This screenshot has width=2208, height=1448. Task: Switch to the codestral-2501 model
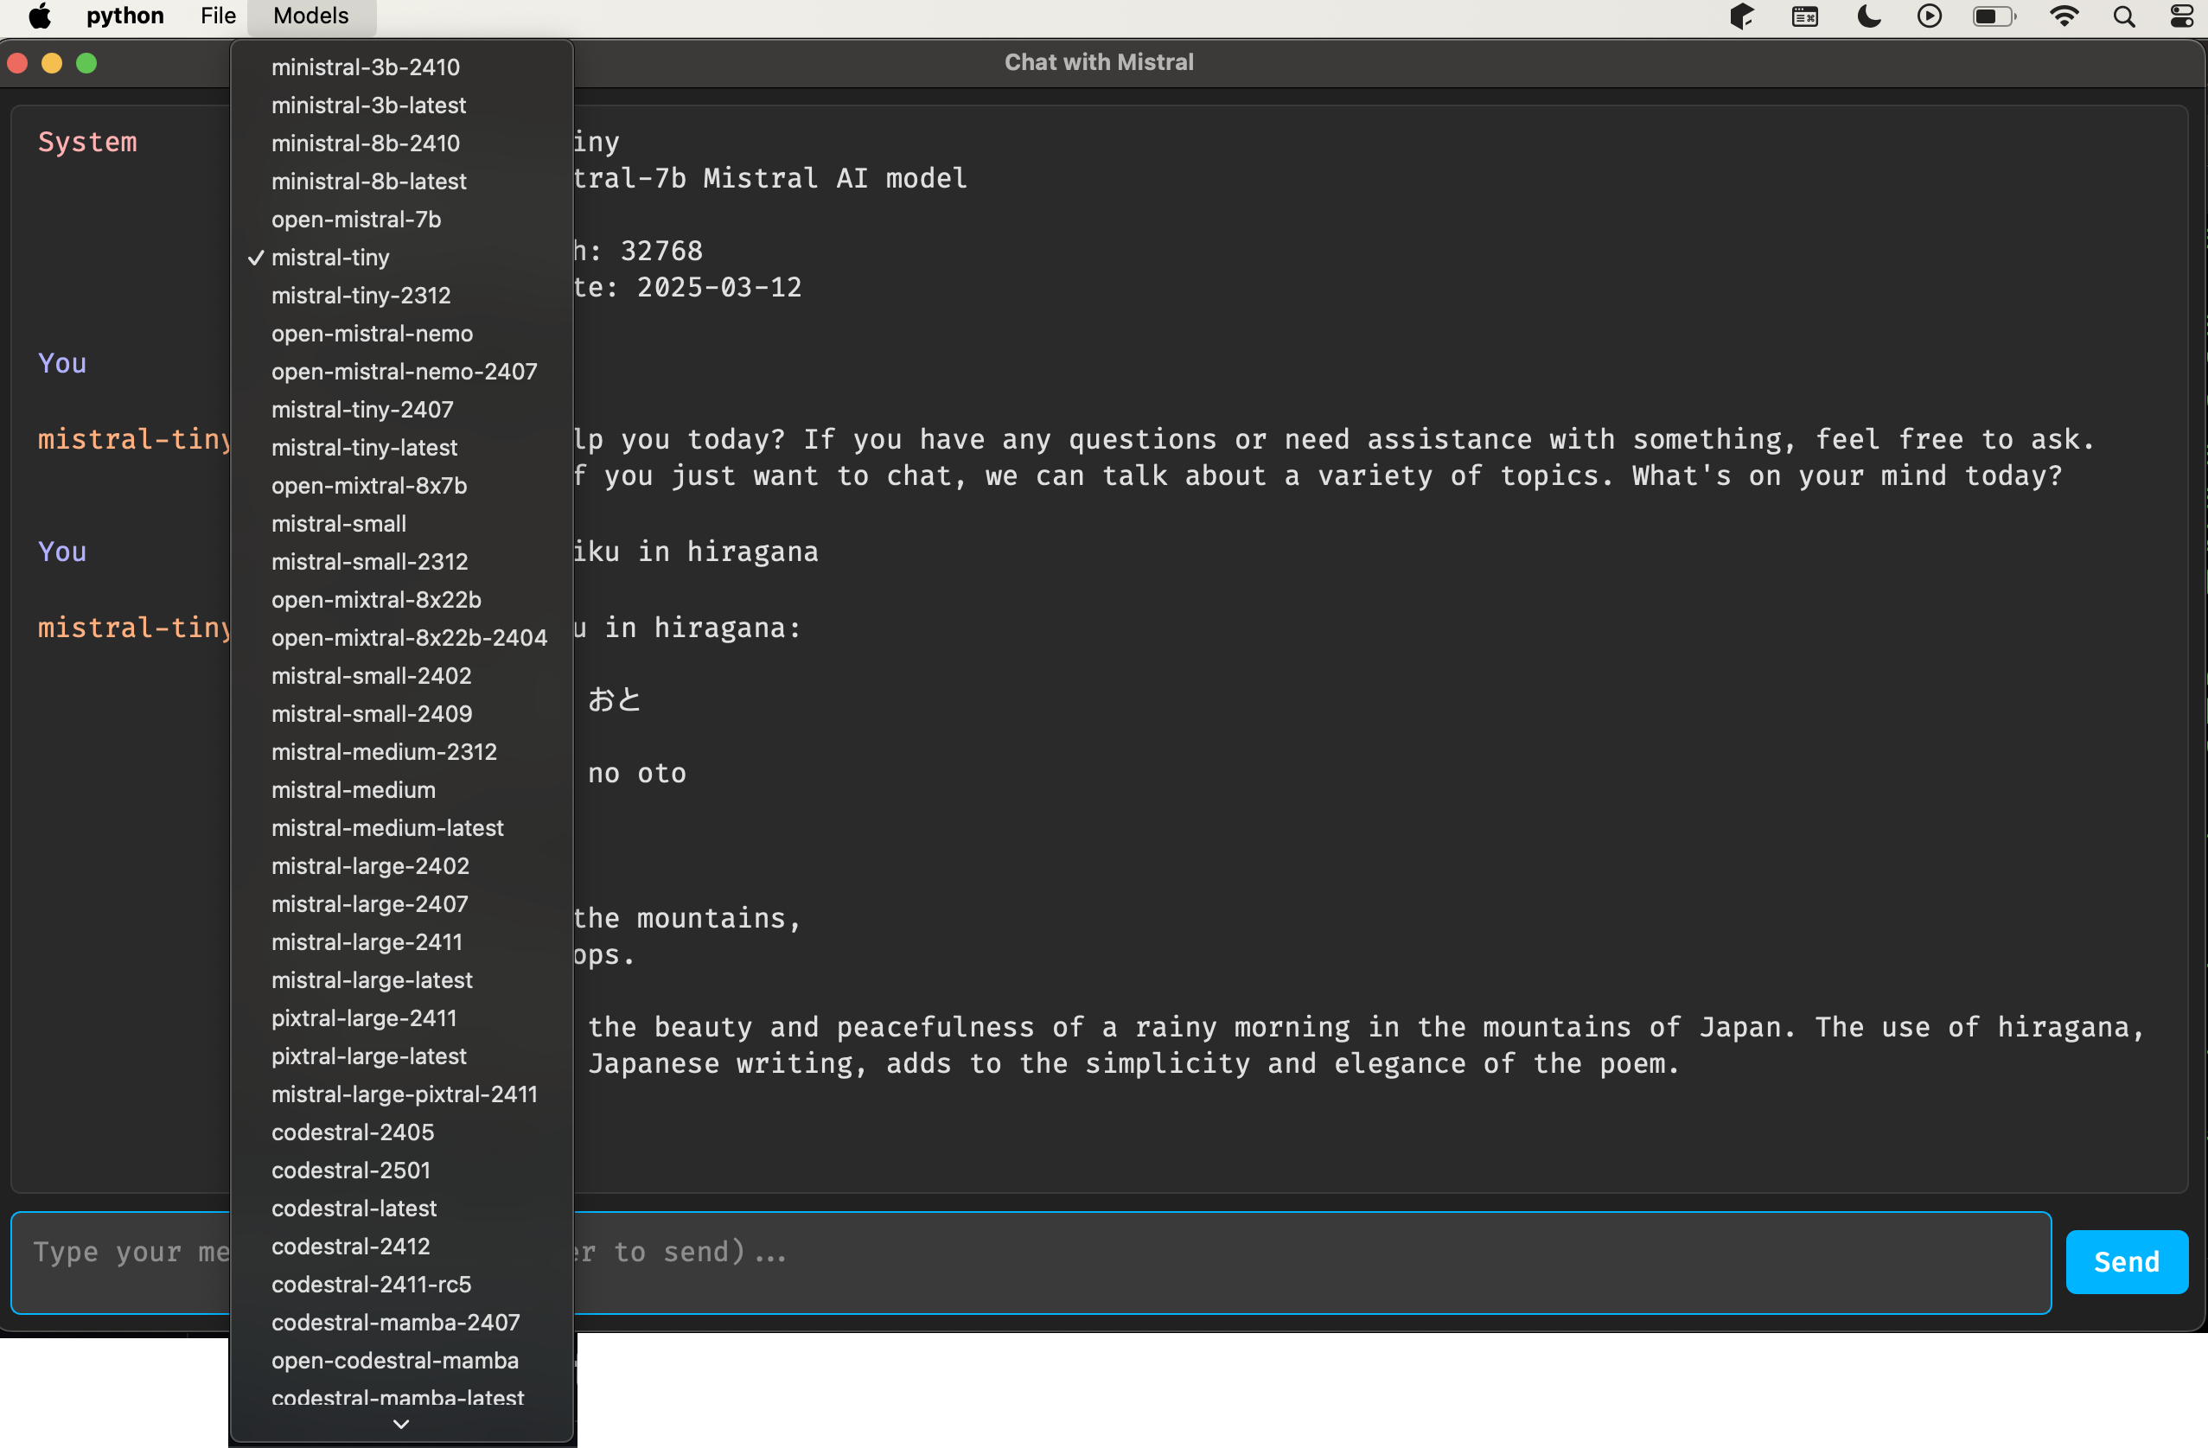pos(351,1170)
